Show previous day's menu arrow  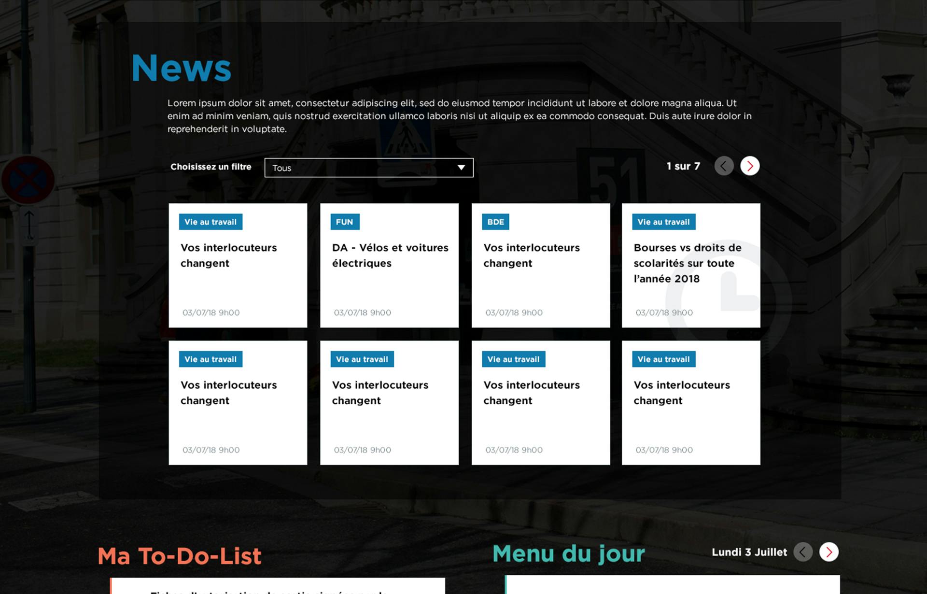point(803,552)
